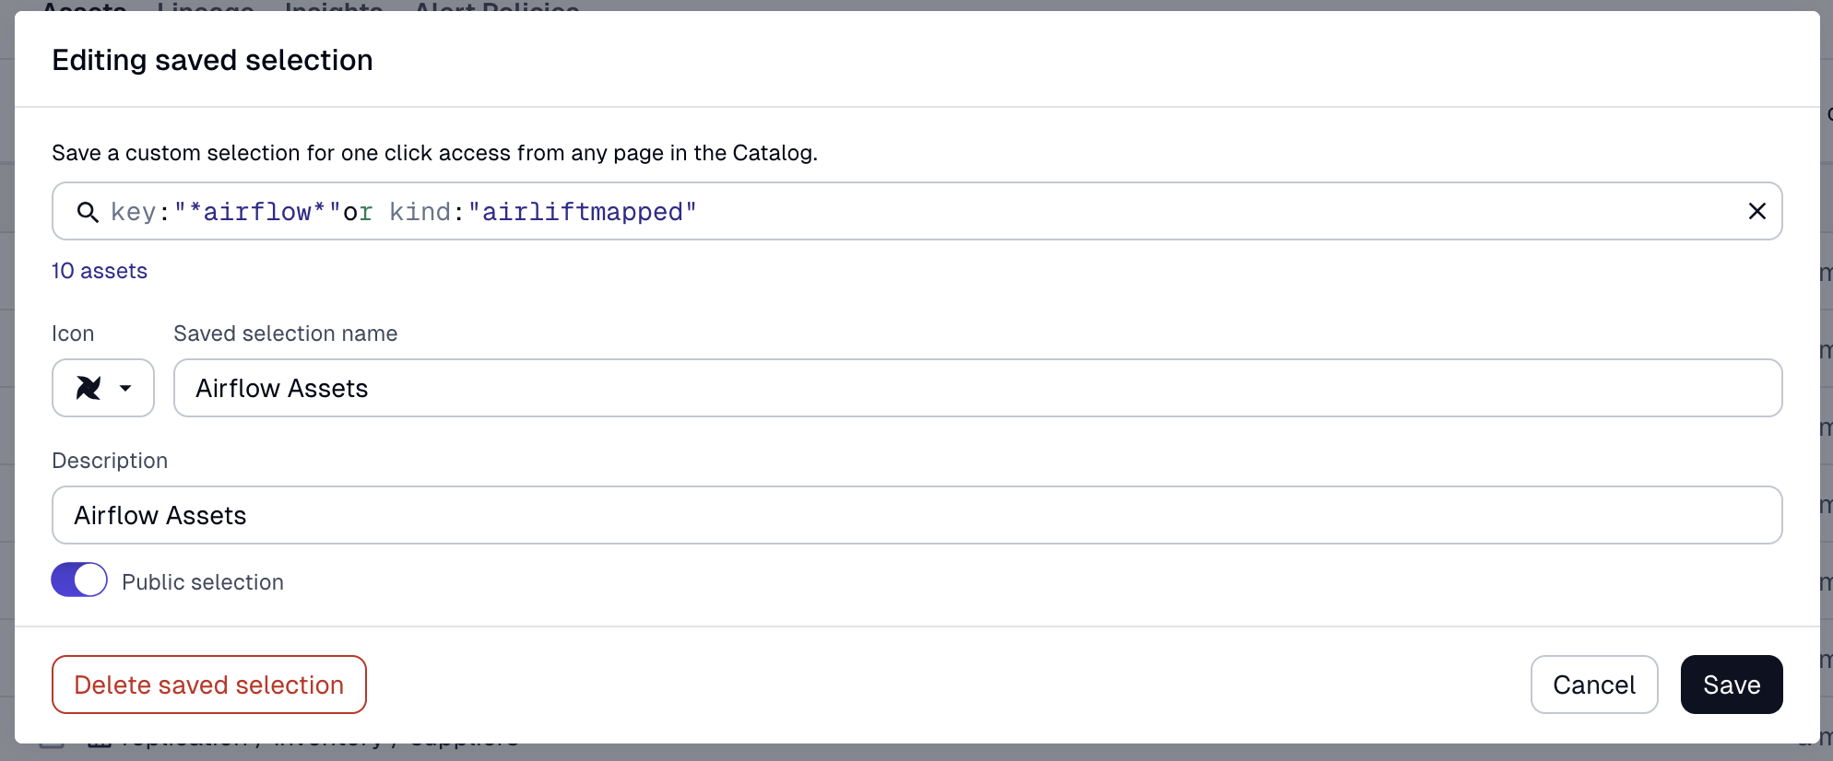Switch to the Assets tab behind the dialog
This screenshot has width=1833, height=761.
coord(85,6)
